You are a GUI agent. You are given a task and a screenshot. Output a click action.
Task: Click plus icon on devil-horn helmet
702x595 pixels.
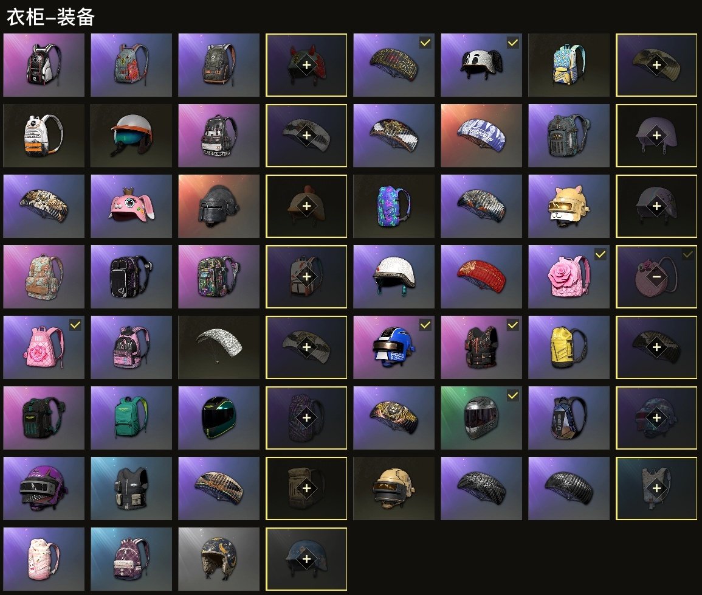[306, 65]
